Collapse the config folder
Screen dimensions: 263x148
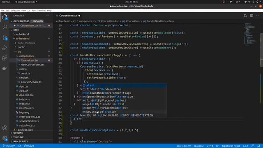pyautogui.click(x=31, y=69)
